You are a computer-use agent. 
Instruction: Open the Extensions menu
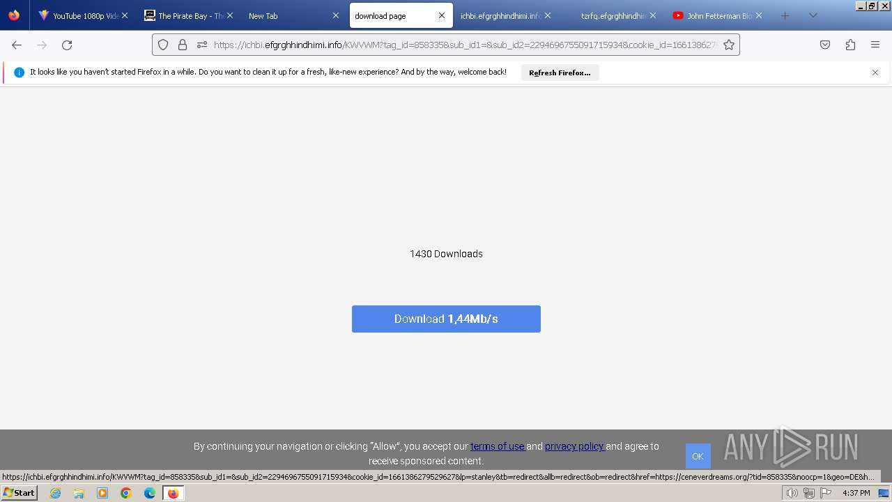(x=850, y=45)
